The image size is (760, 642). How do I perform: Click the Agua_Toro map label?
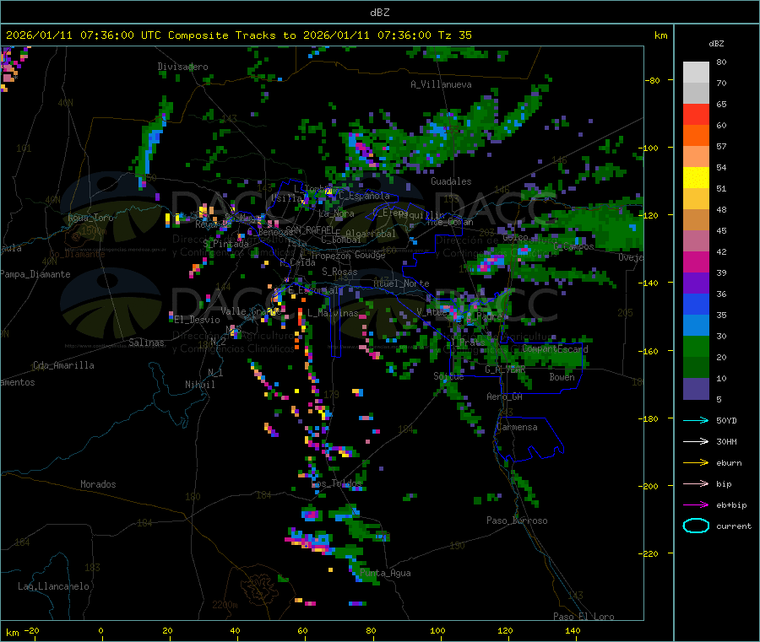pyautogui.click(x=90, y=218)
